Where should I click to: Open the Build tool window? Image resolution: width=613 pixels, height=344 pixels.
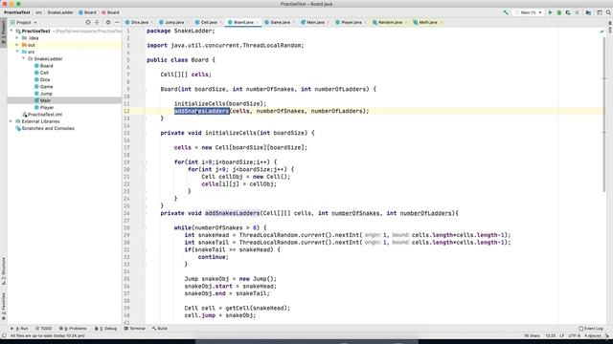tap(160, 329)
